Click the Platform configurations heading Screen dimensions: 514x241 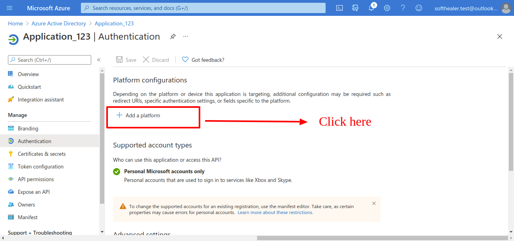click(150, 80)
